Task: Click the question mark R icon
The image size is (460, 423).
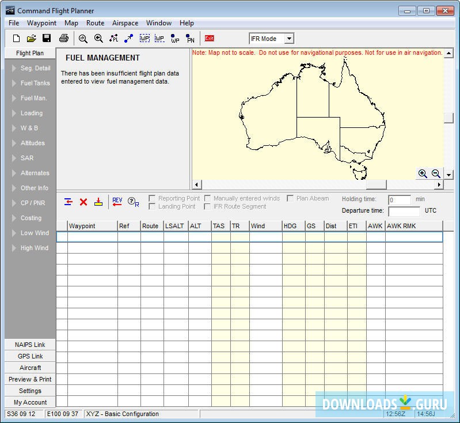Action: (x=133, y=202)
